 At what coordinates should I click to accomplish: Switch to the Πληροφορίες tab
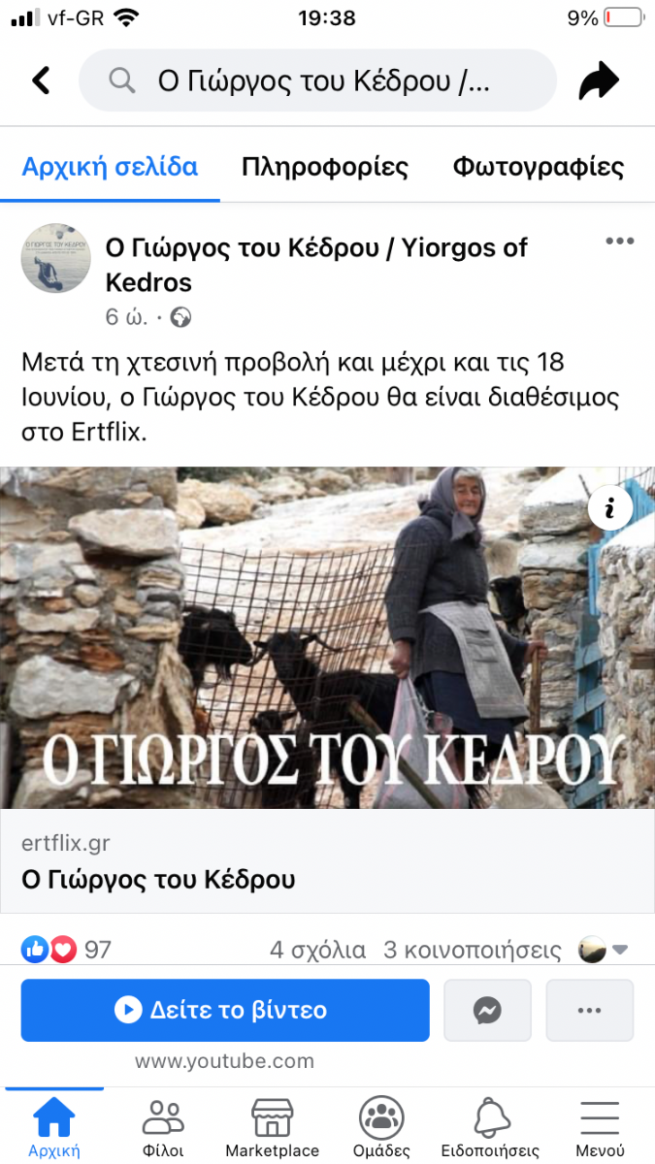pyautogui.click(x=325, y=167)
